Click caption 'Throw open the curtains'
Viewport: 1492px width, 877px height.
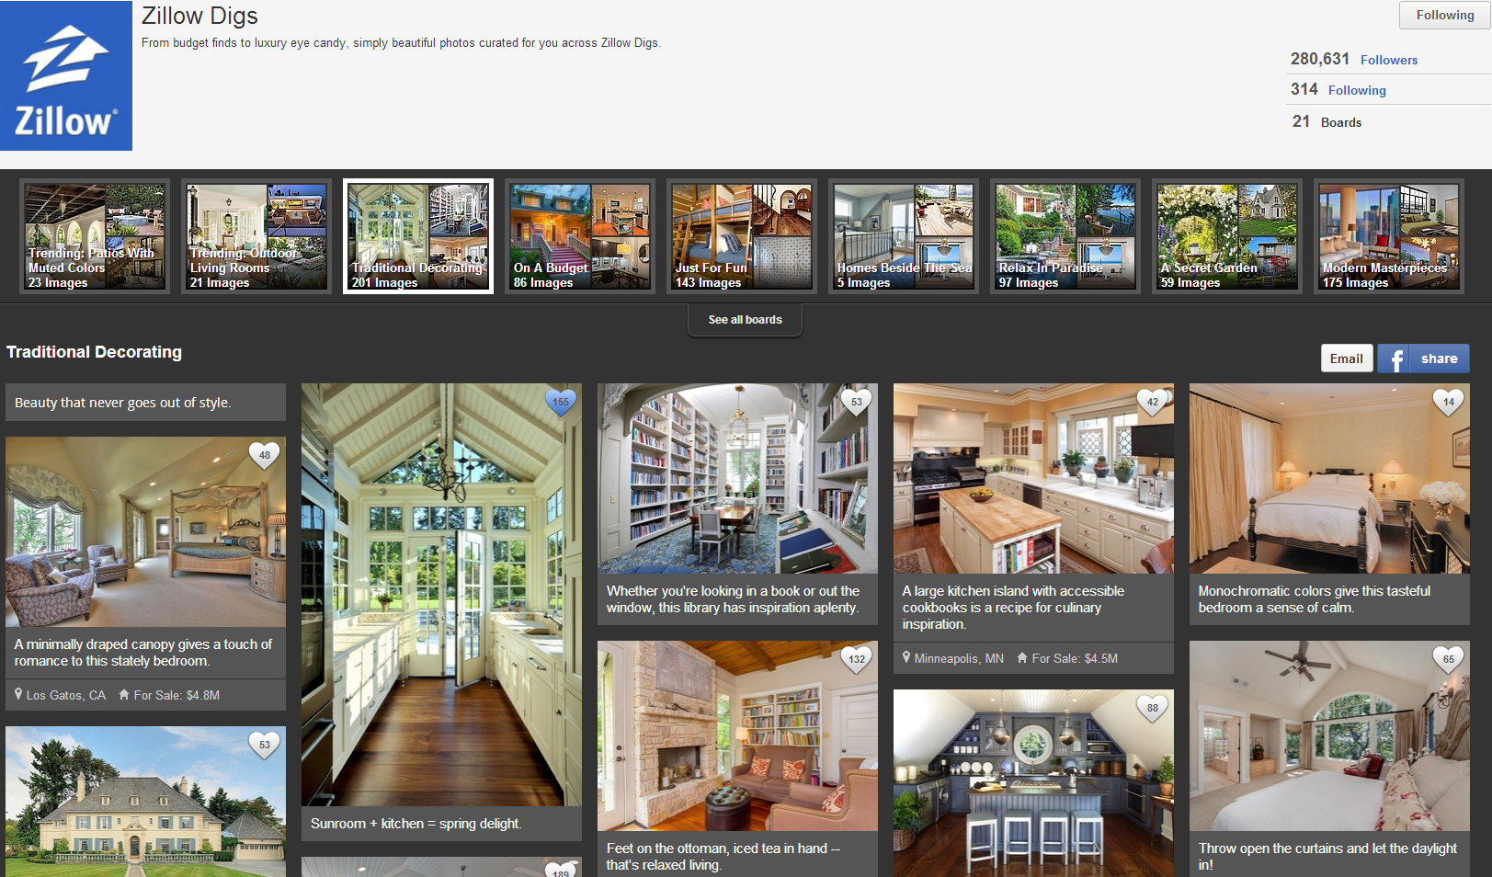[1327, 857]
